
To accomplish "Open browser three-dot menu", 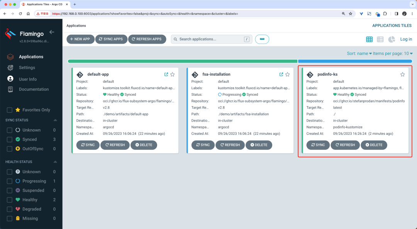I will coord(412,14).
